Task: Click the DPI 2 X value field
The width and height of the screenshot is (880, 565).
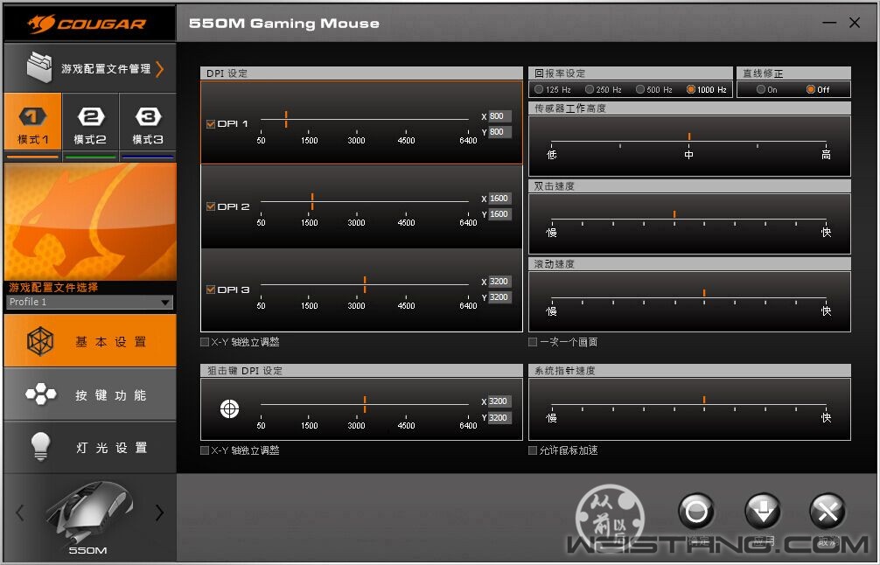Action: click(x=499, y=198)
